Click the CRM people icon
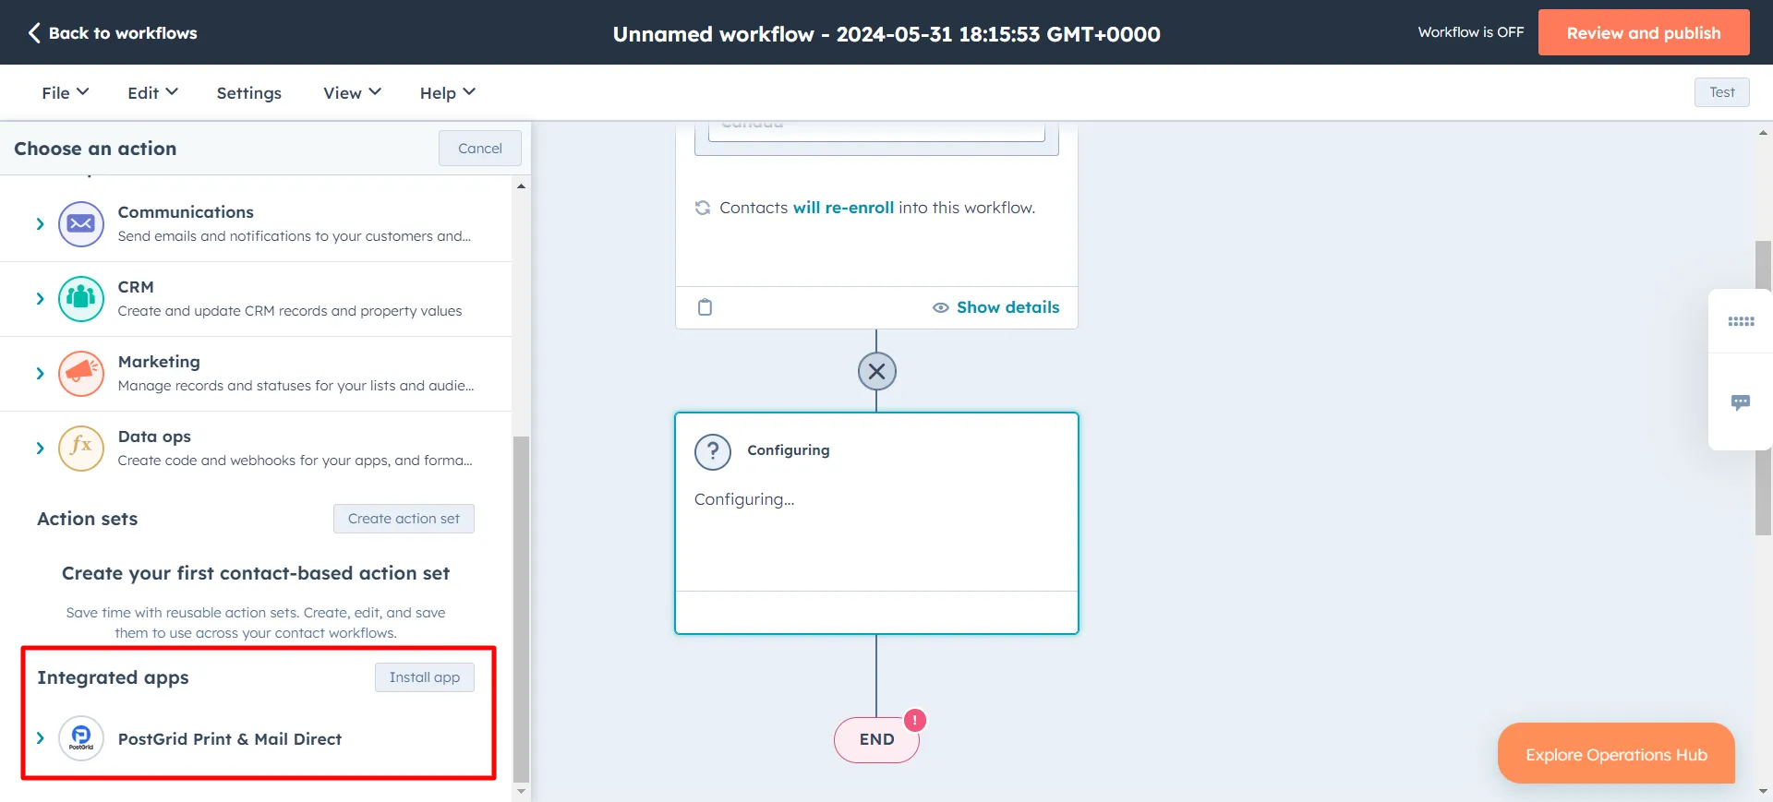The width and height of the screenshot is (1773, 802). [x=81, y=298]
